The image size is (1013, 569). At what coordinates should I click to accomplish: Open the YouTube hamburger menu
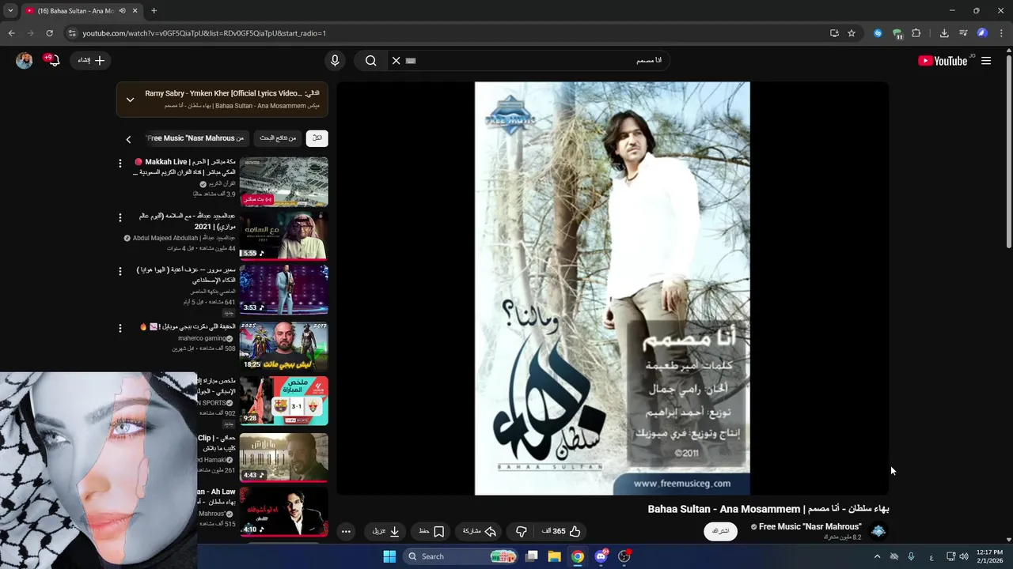point(986,61)
